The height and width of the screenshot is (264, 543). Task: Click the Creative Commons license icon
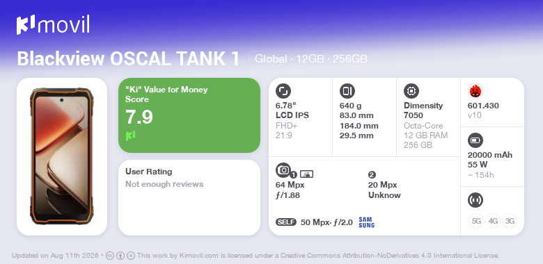(x=110, y=256)
